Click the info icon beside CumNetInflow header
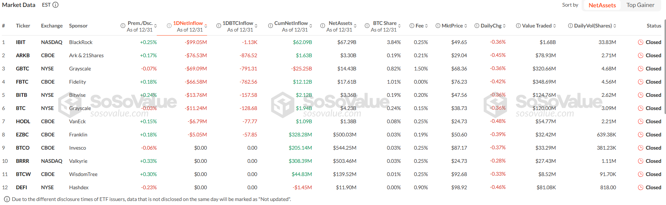Image resolution: width=666 pixels, height=205 pixels. tap(270, 26)
